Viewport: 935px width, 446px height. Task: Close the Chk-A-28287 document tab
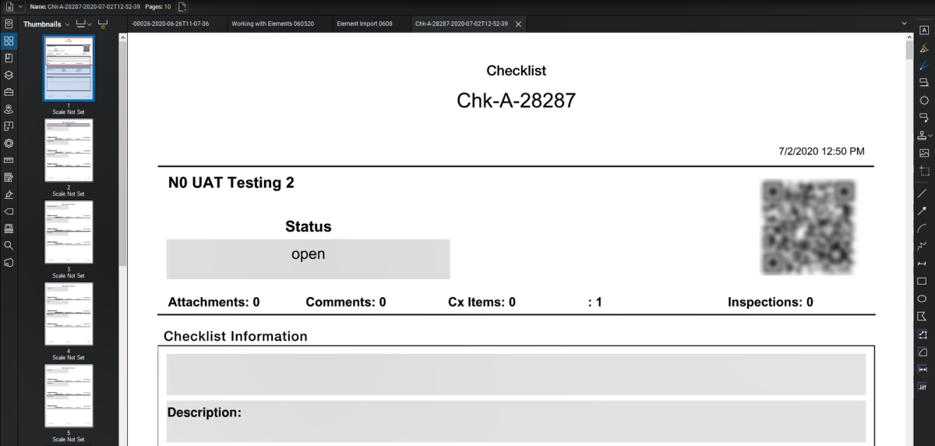pyautogui.click(x=518, y=24)
